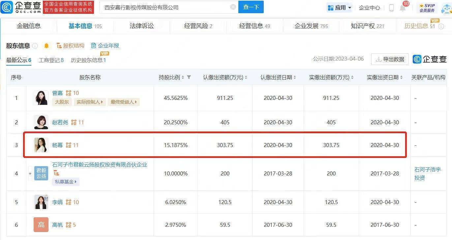Open 石河子市君毅云扬股权投资有限合伙企业 link
Viewport: 452px width, 240px height.
click(100, 165)
